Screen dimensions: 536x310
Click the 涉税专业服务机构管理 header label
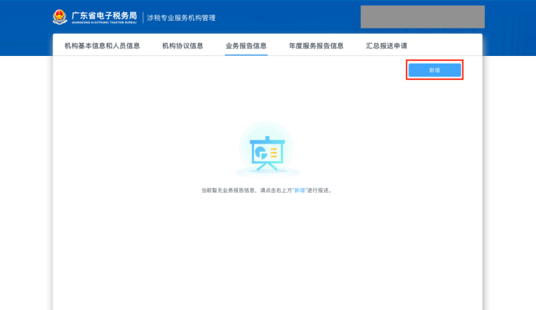181,18
